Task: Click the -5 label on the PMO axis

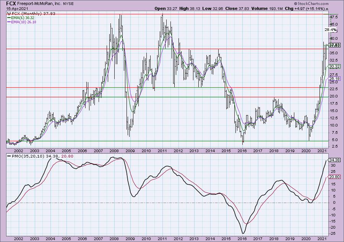Action: coord(333,209)
